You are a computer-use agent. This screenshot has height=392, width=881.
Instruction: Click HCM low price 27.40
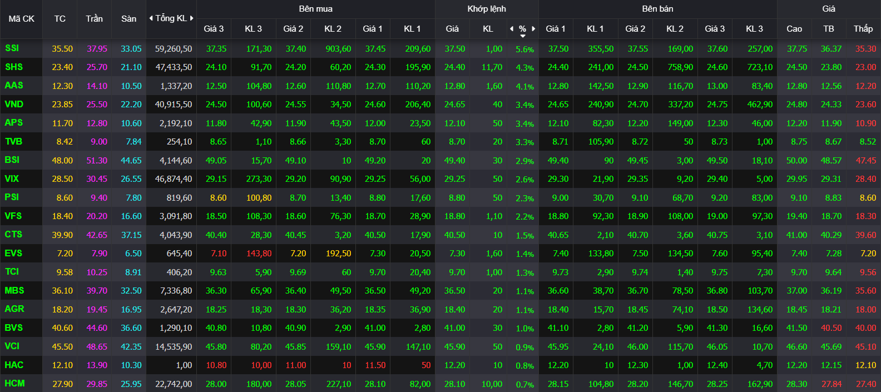[866, 384]
